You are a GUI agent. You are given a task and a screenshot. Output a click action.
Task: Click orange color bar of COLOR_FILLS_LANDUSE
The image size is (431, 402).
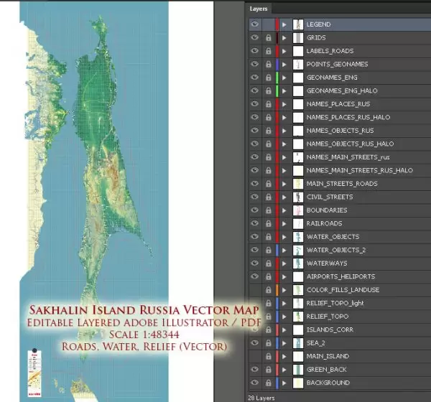click(x=277, y=290)
